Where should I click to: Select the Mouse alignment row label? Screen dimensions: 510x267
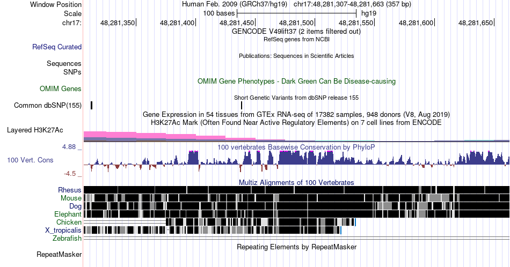click(x=71, y=198)
